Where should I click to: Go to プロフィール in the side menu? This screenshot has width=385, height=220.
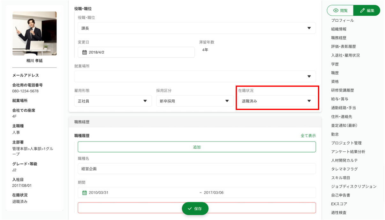click(343, 20)
